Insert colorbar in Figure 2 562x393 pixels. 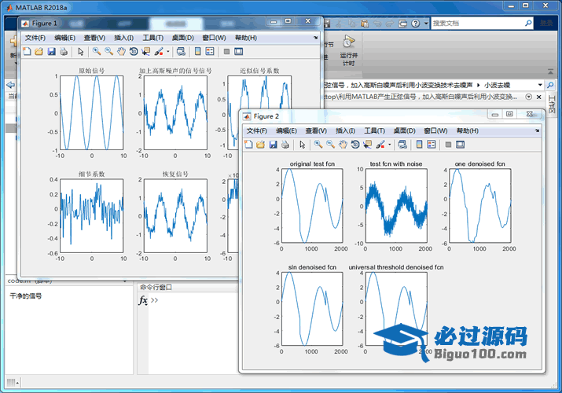tap(419, 145)
